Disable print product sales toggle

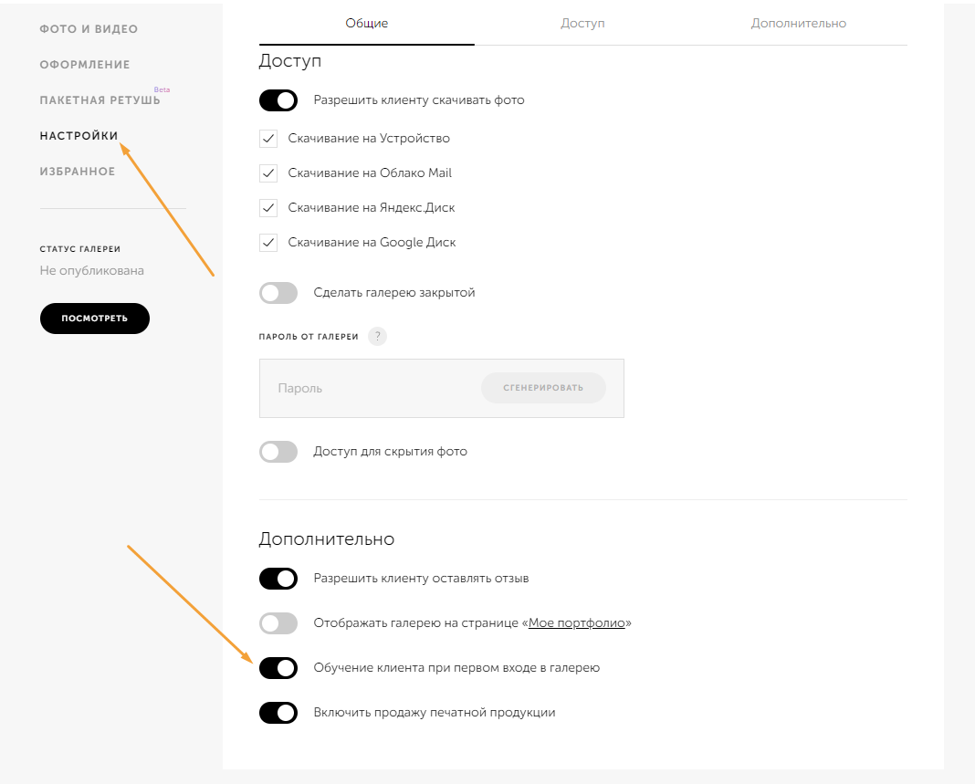[278, 713]
